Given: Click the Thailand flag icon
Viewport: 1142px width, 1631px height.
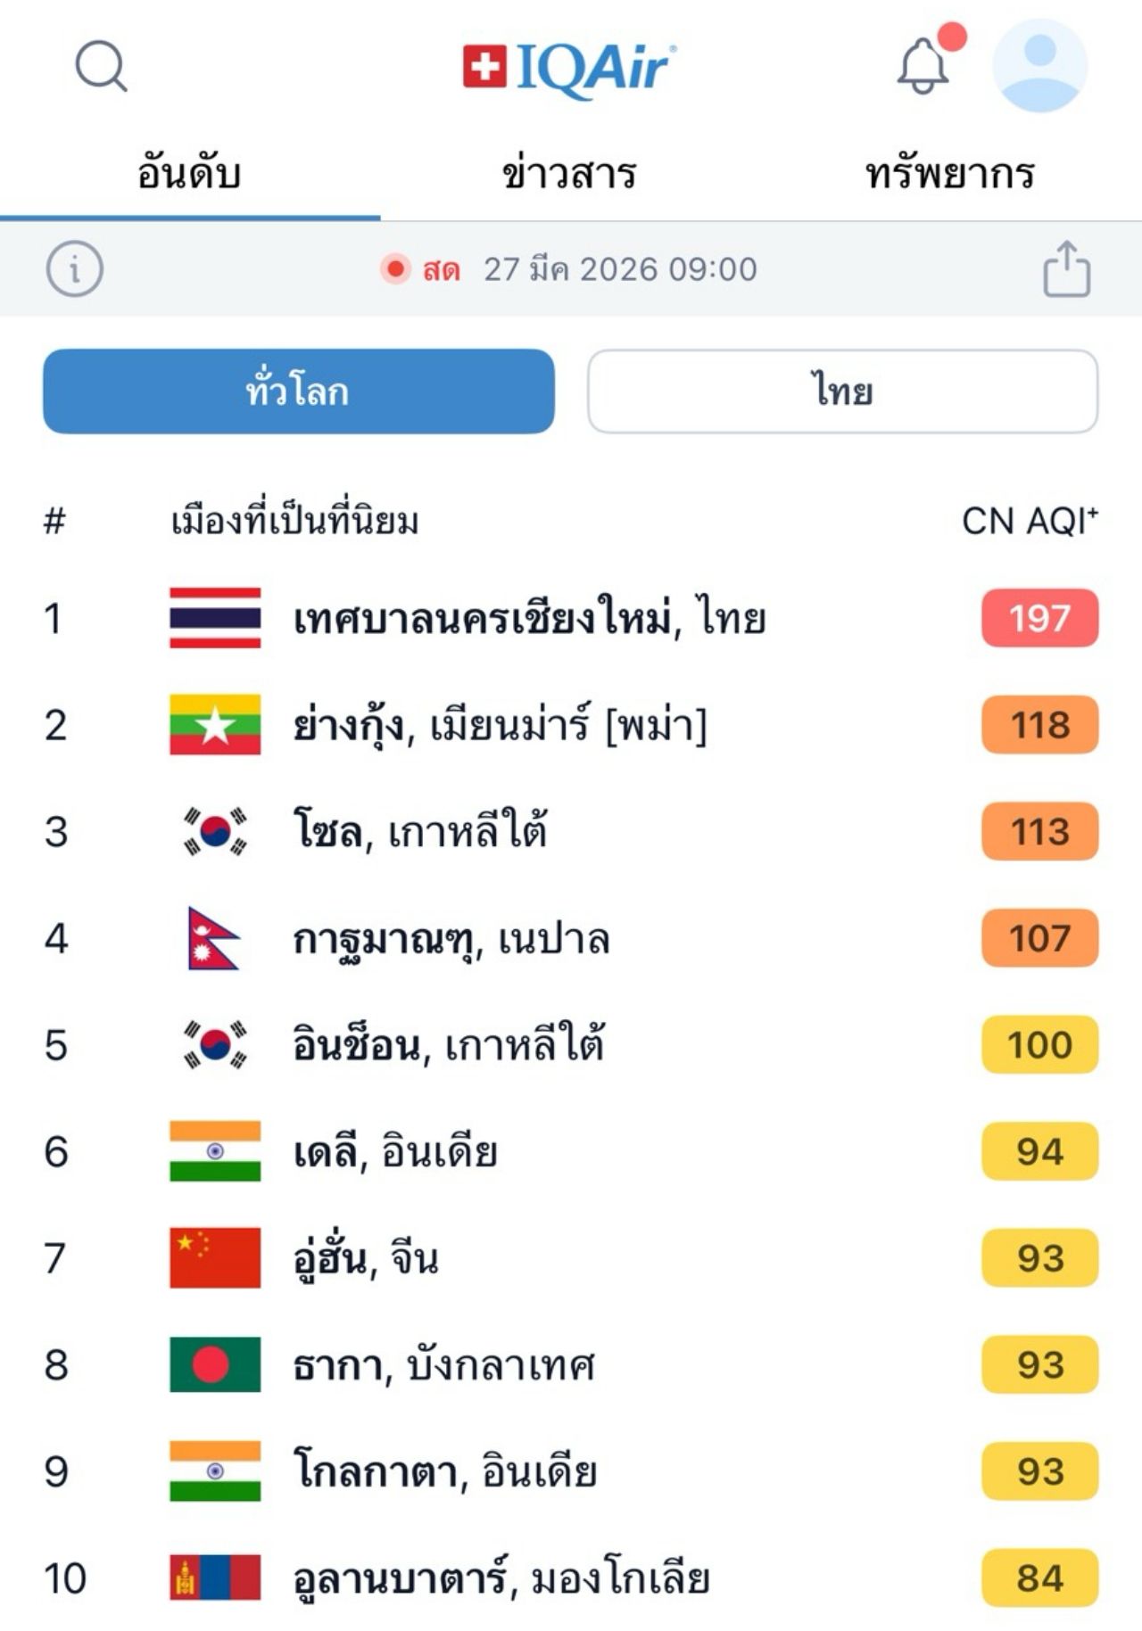Looking at the screenshot, I should pos(215,618).
